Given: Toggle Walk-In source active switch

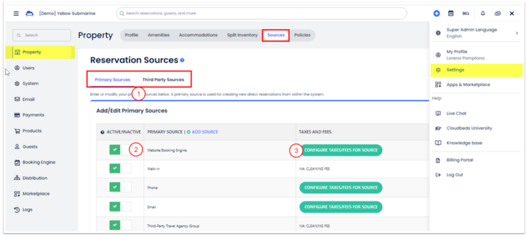Looking at the screenshot, I should point(120,169).
